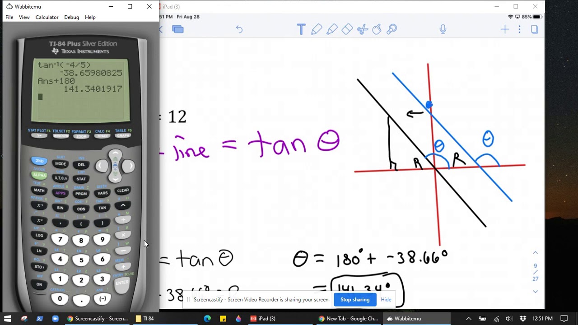Click the VARS key
This screenshot has width=578, height=325.
[103, 193]
